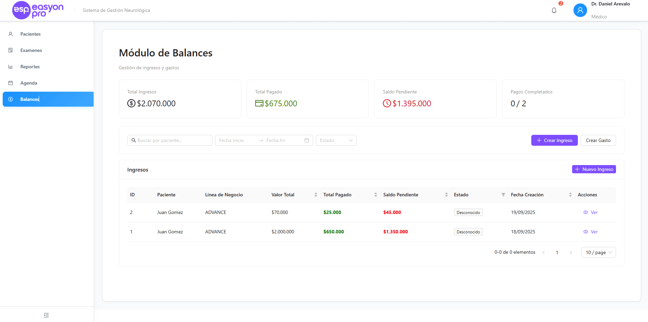Click the Buscar por paciente search field

169,140
